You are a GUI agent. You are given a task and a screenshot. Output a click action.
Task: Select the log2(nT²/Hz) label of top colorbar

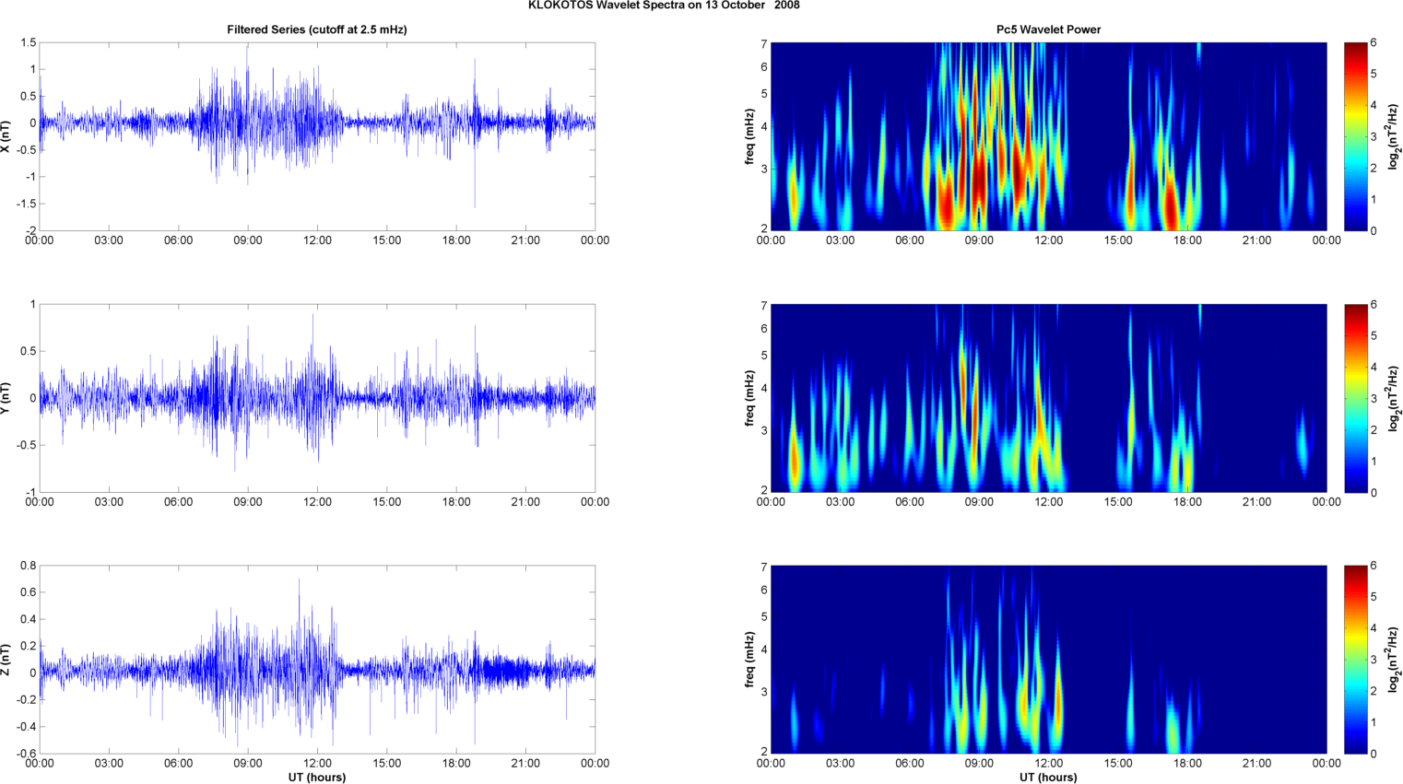pyautogui.click(x=1395, y=136)
